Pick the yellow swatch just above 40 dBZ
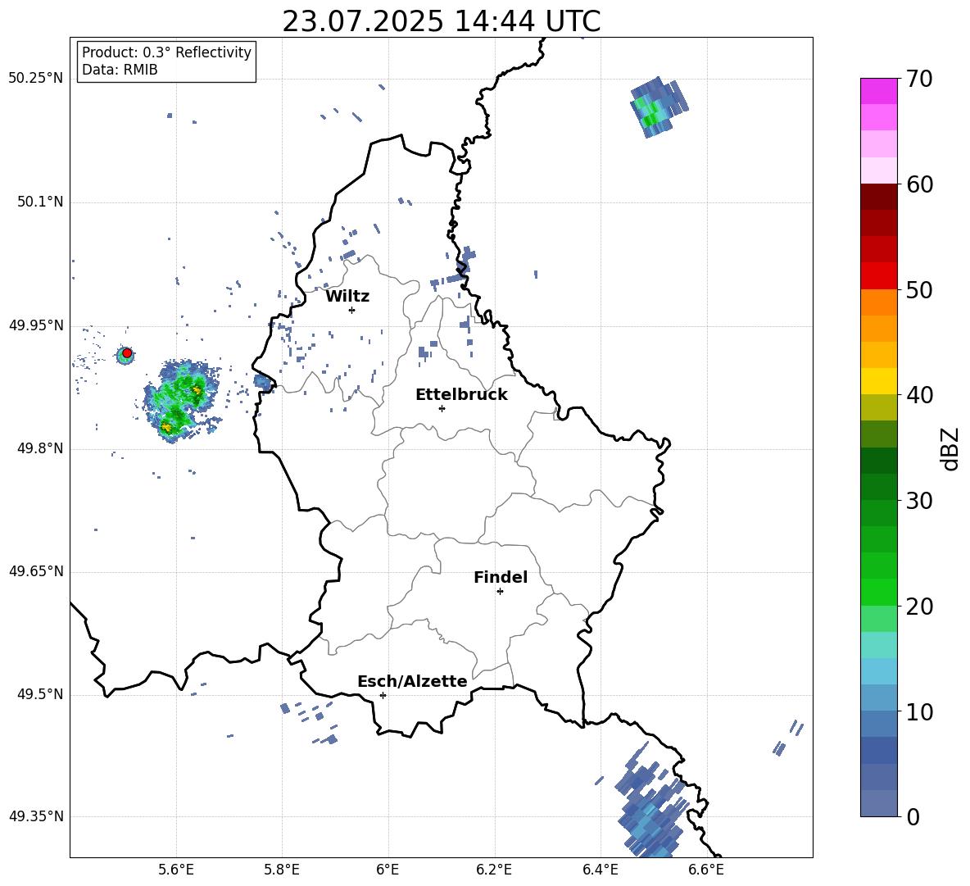Screen dimensions: 970x886 click(x=878, y=381)
